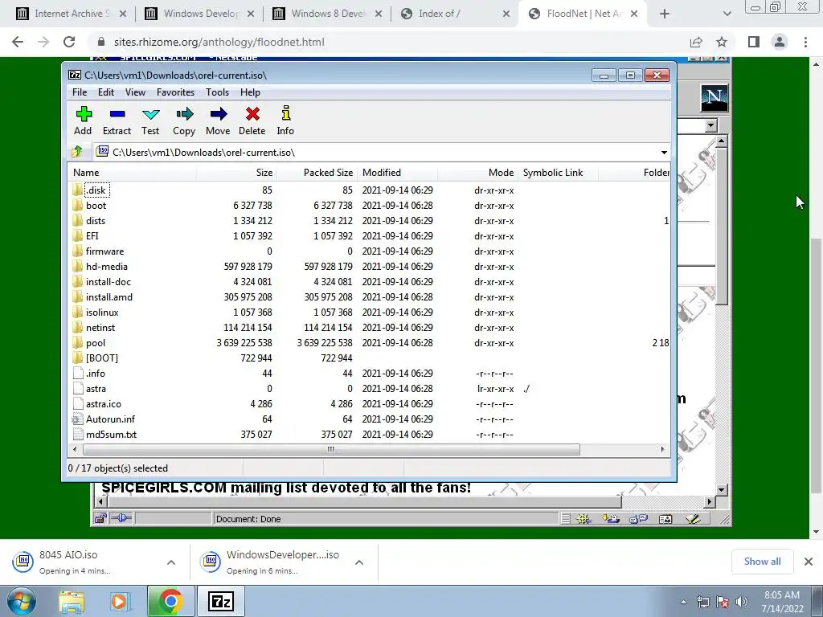Viewport: 823px width, 617px height.
Task: Click the Netscape N logo
Action: 714,97
